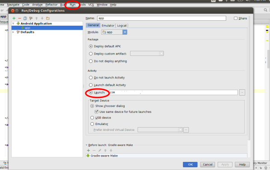Confirm with the OK button

[190, 165]
